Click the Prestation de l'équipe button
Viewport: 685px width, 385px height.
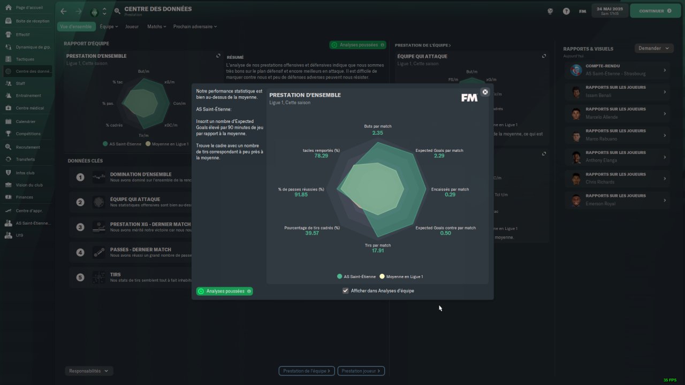307,371
